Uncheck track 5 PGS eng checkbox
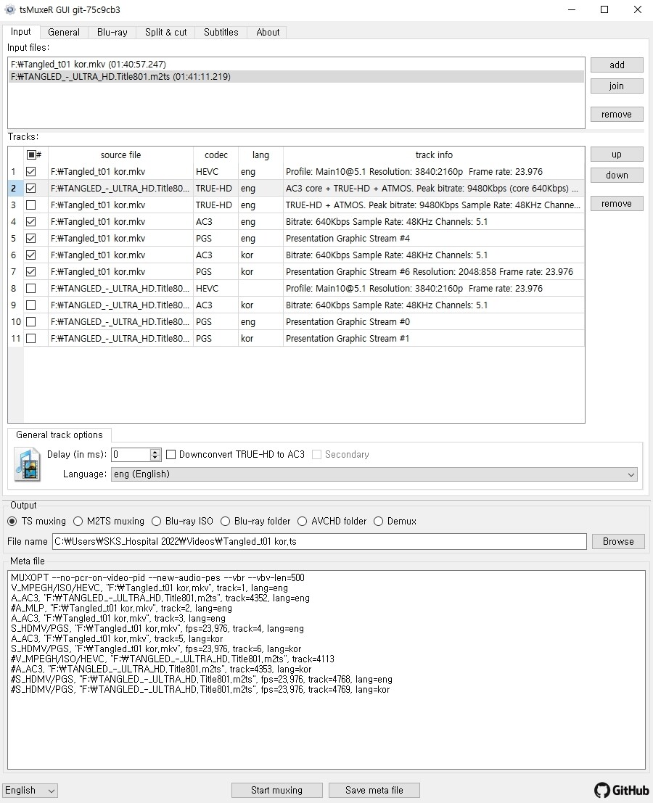This screenshot has width=653, height=803. [x=30, y=238]
